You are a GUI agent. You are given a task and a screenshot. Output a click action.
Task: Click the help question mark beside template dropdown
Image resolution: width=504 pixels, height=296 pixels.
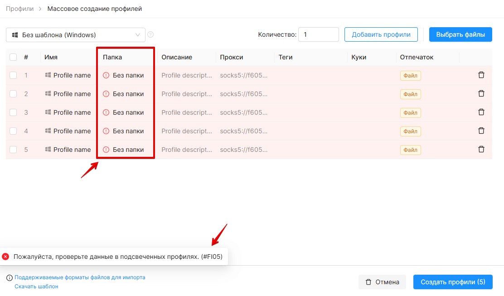click(x=150, y=35)
